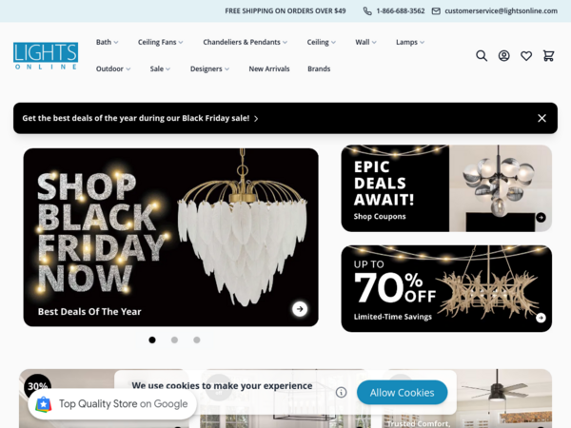Click the cookie info circle icon
Viewport: 571px width, 428px height.
pyautogui.click(x=342, y=392)
